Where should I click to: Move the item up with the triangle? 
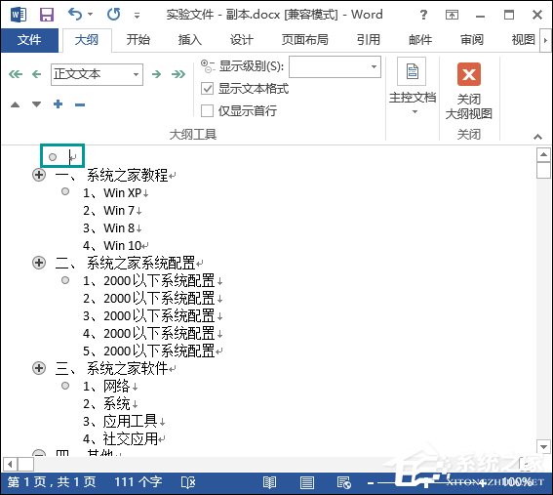pos(16,104)
